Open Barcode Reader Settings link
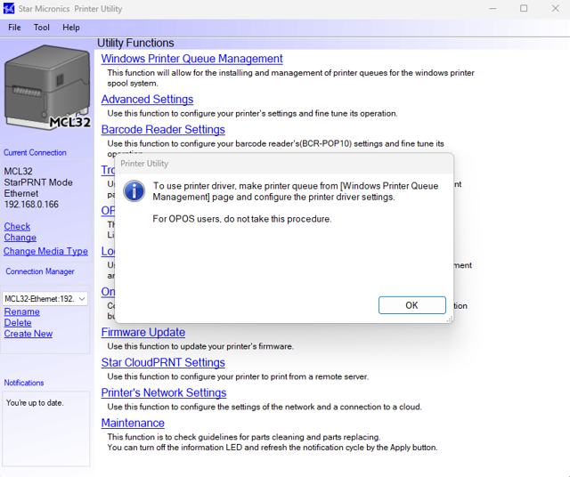This screenshot has width=570, height=477. (163, 130)
